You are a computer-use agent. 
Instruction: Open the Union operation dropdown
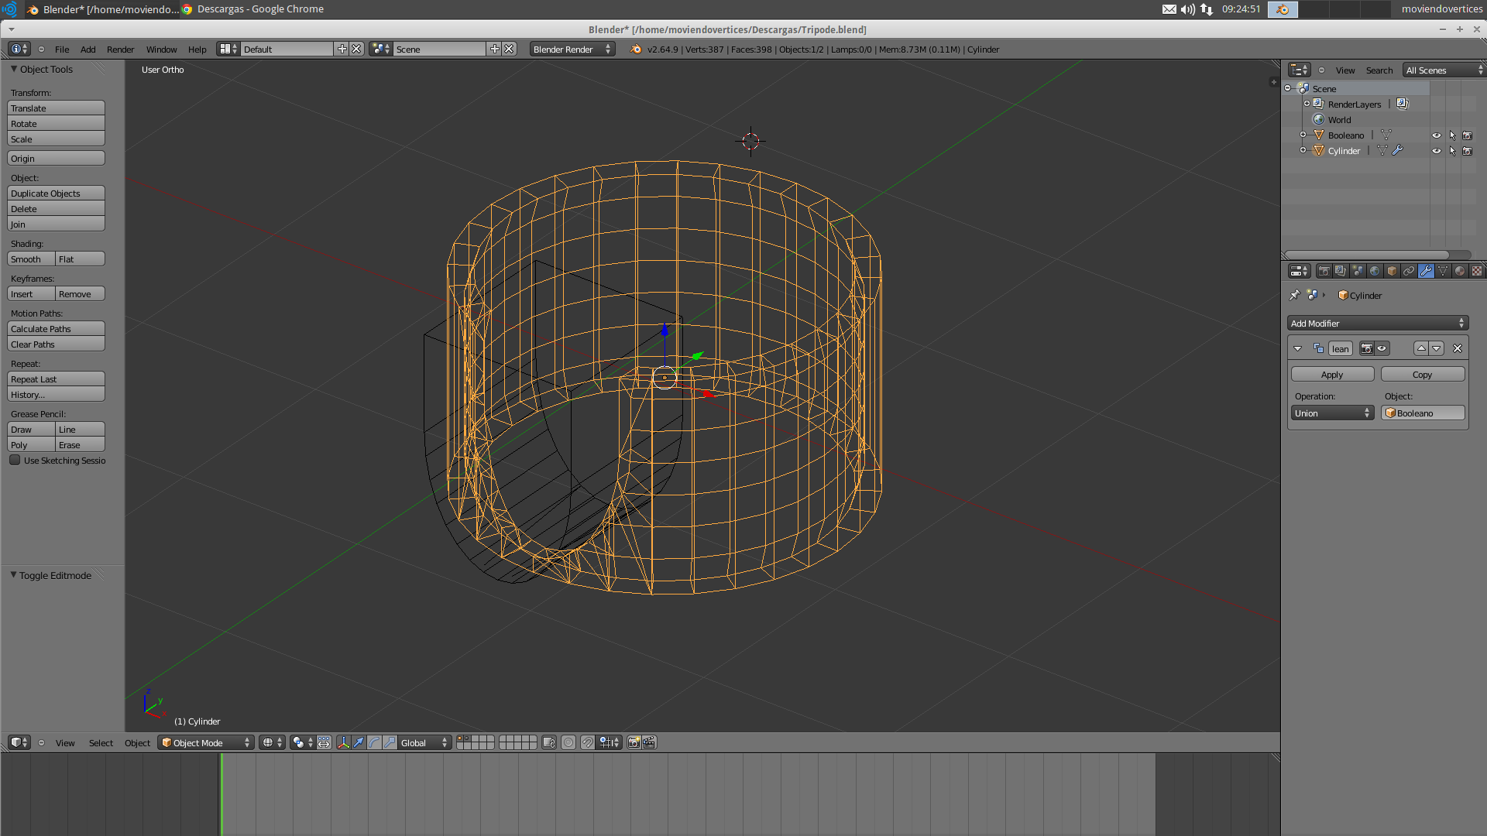1332,413
